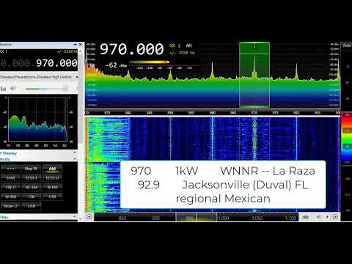Open the receiver panel pin menu arrow
Screen dimensions: 352x264
point(76,45)
